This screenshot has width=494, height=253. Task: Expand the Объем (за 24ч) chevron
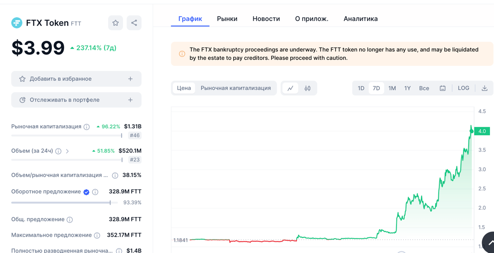67,151
